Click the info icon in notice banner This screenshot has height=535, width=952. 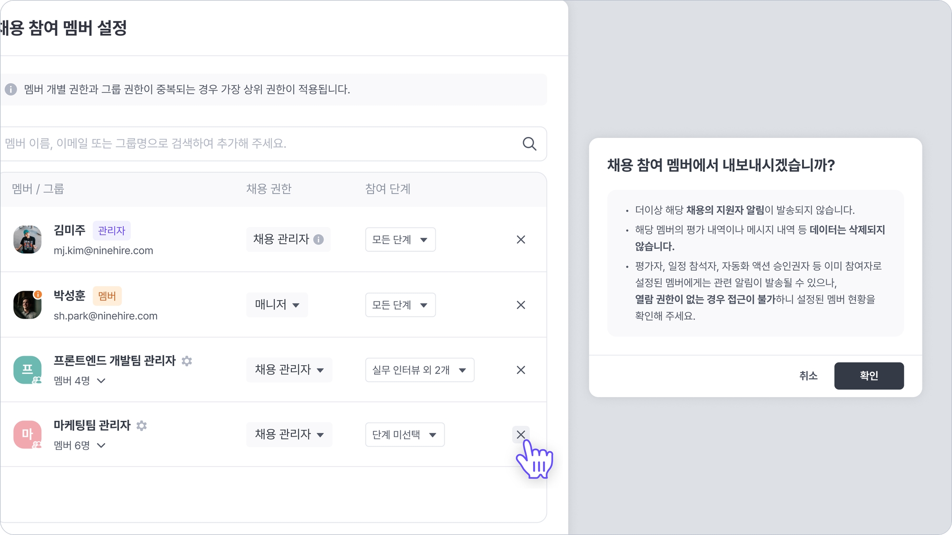[x=11, y=89]
